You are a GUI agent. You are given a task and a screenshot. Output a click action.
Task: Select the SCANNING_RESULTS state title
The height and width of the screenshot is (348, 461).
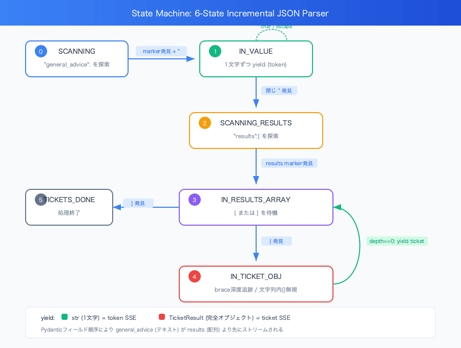tap(256, 123)
